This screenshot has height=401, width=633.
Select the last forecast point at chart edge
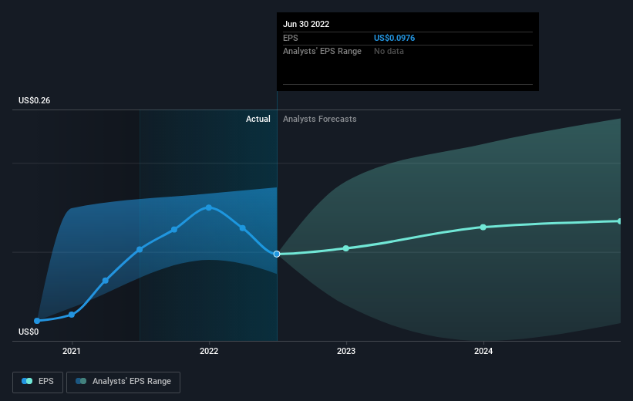620,221
